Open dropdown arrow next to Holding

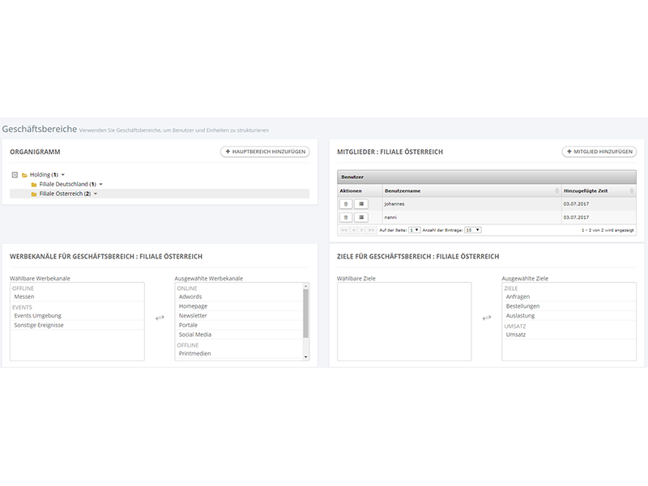pos(63,175)
